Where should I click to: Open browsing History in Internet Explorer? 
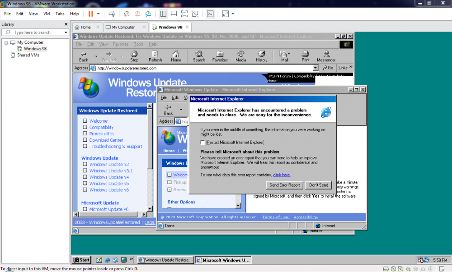coord(261,56)
